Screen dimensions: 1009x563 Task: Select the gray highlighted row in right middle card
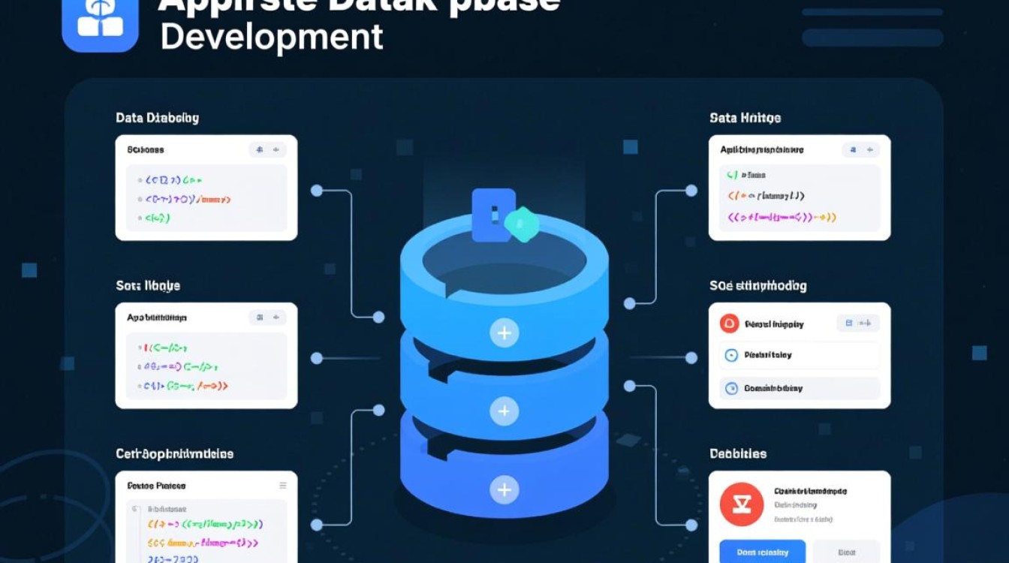coord(800,388)
